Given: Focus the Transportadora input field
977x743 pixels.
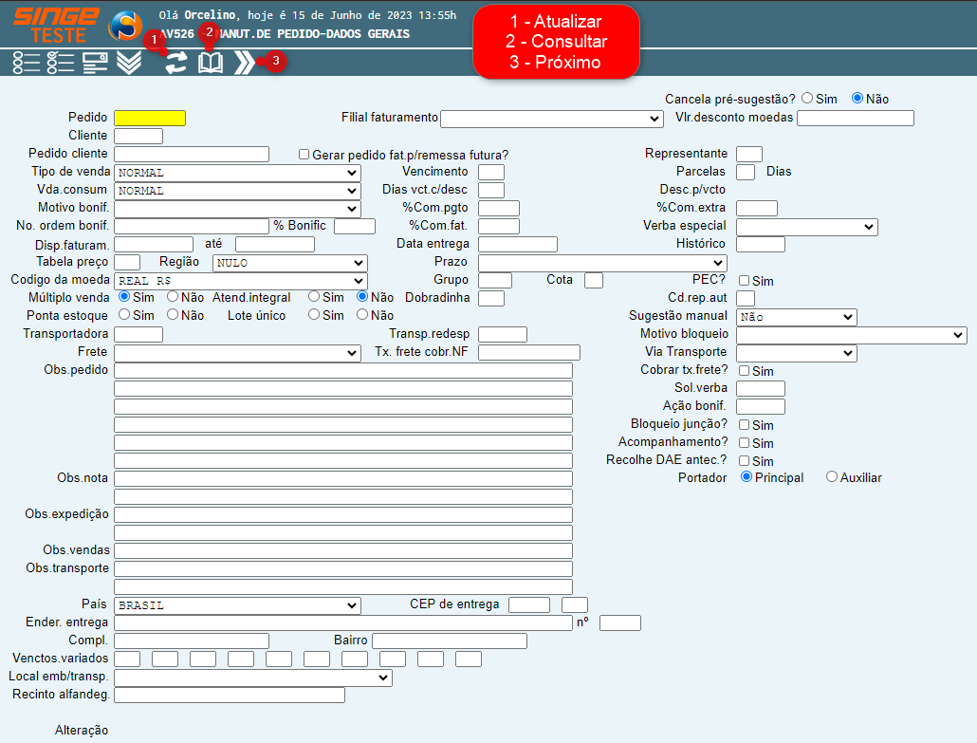Looking at the screenshot, I should (x=138, y=335).
